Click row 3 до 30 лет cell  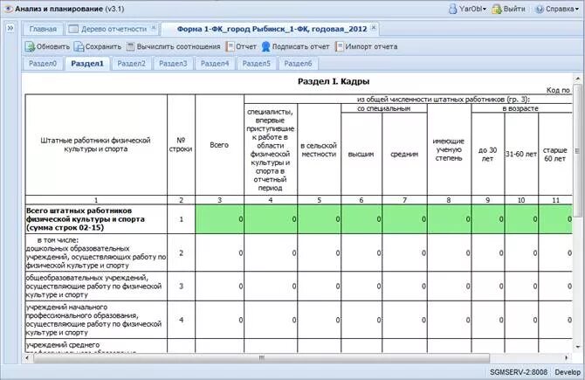click(x=488, y=287)
